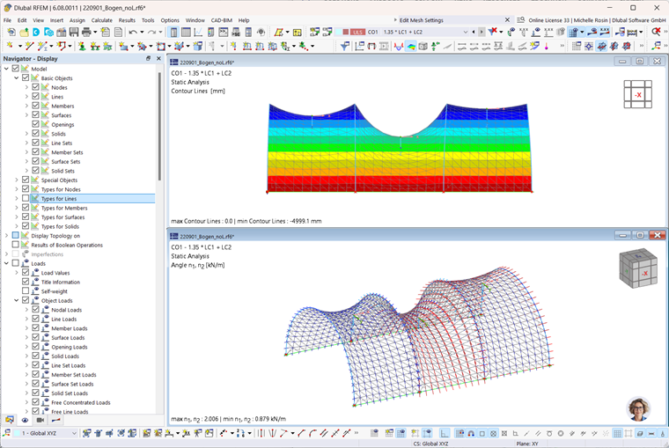The height and width of the screenshot is (448, 669).
Task: Click the ULS design situation label
Action: pyautogui.click(x=357, y=32)
